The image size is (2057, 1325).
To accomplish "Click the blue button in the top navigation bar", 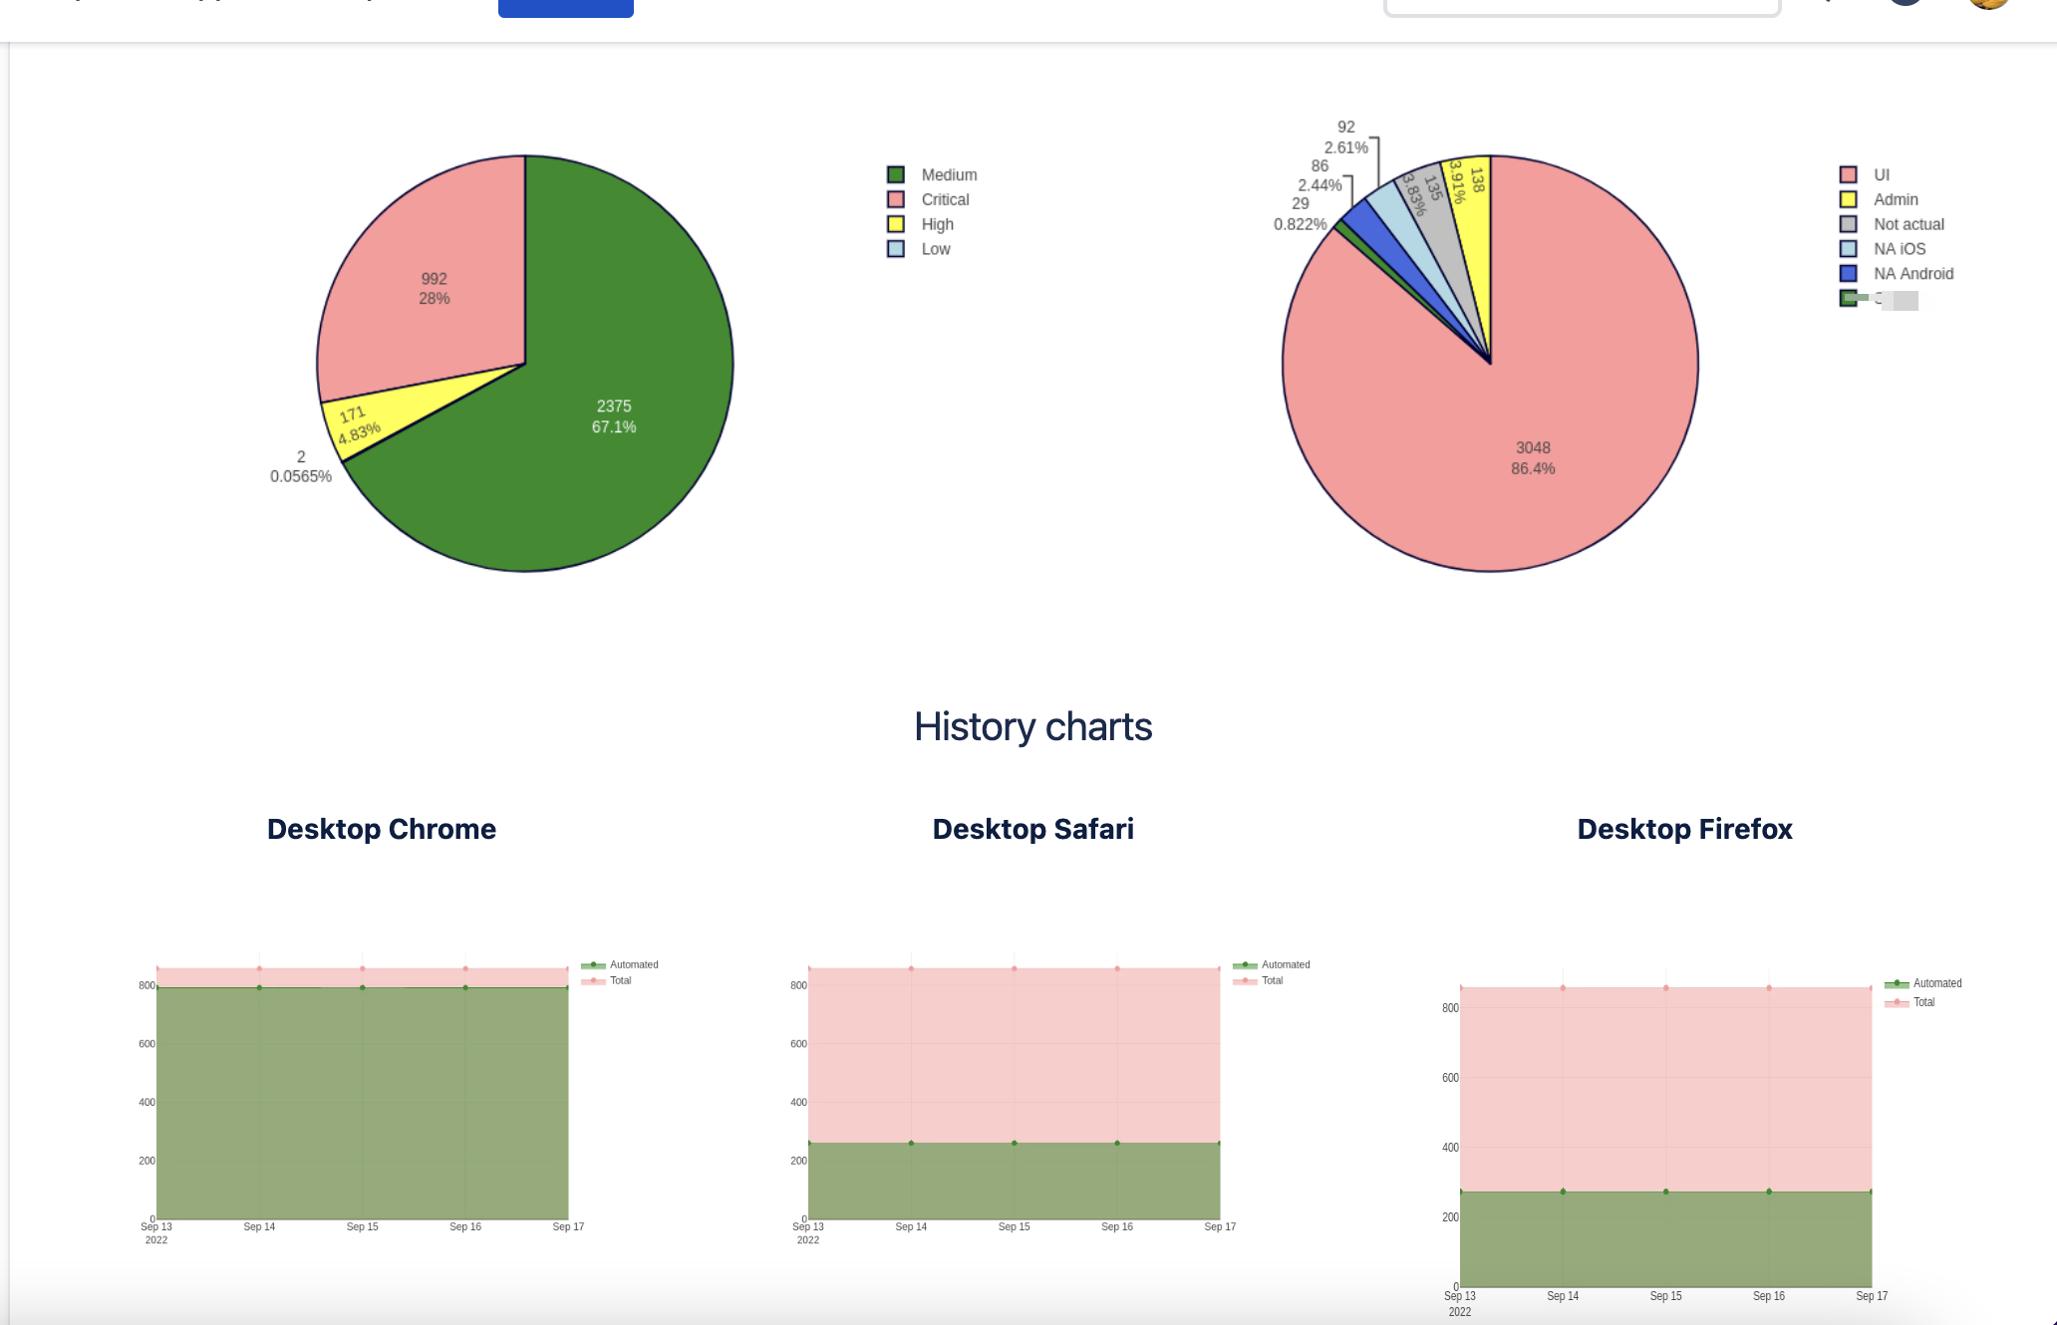I will [x=565, y=6].
